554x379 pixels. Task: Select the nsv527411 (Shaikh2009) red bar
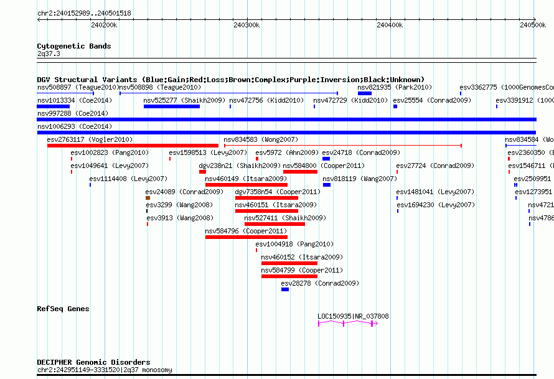point(275,224)
